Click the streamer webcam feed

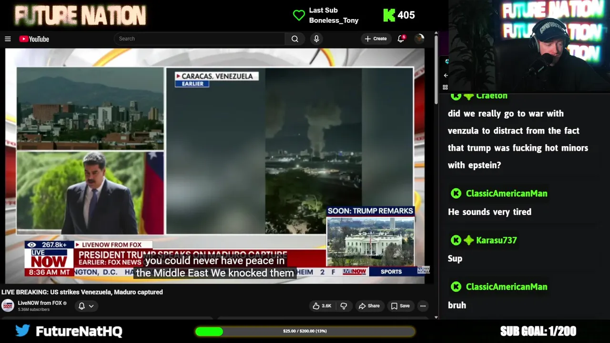(529, 45)
